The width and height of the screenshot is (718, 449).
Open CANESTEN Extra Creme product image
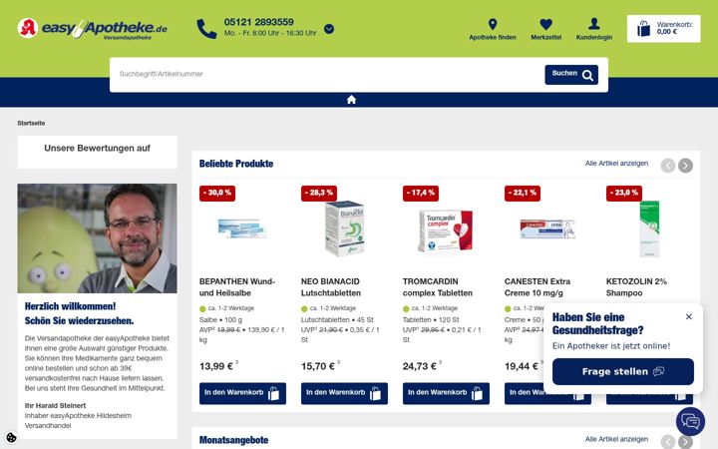click(547, 228)
